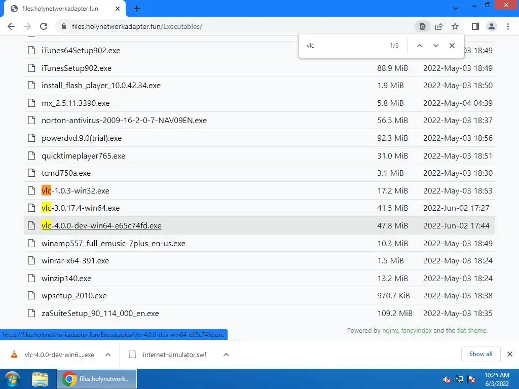Download zaSuiteSetup_90_114_000_en.exe
519x389 pixels.
click(100, 313)
